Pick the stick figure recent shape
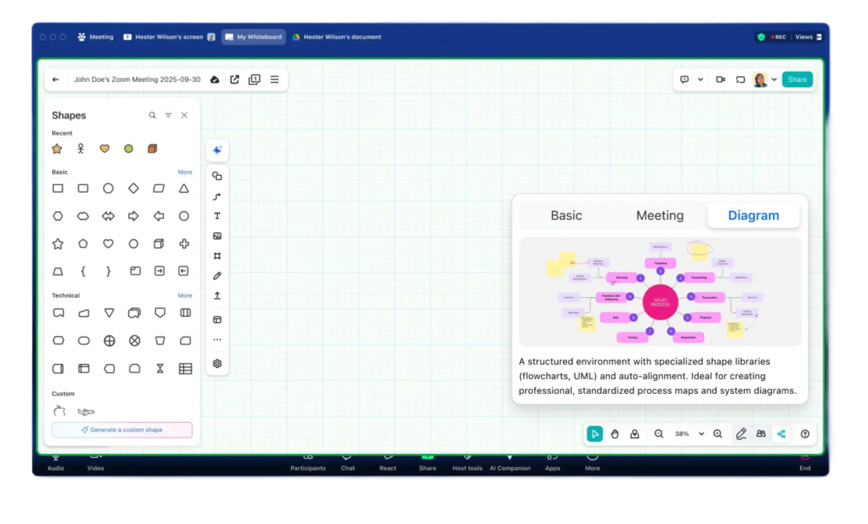This screenshot has width=868, height=524. pyautogui.click(x=81, y=149)
